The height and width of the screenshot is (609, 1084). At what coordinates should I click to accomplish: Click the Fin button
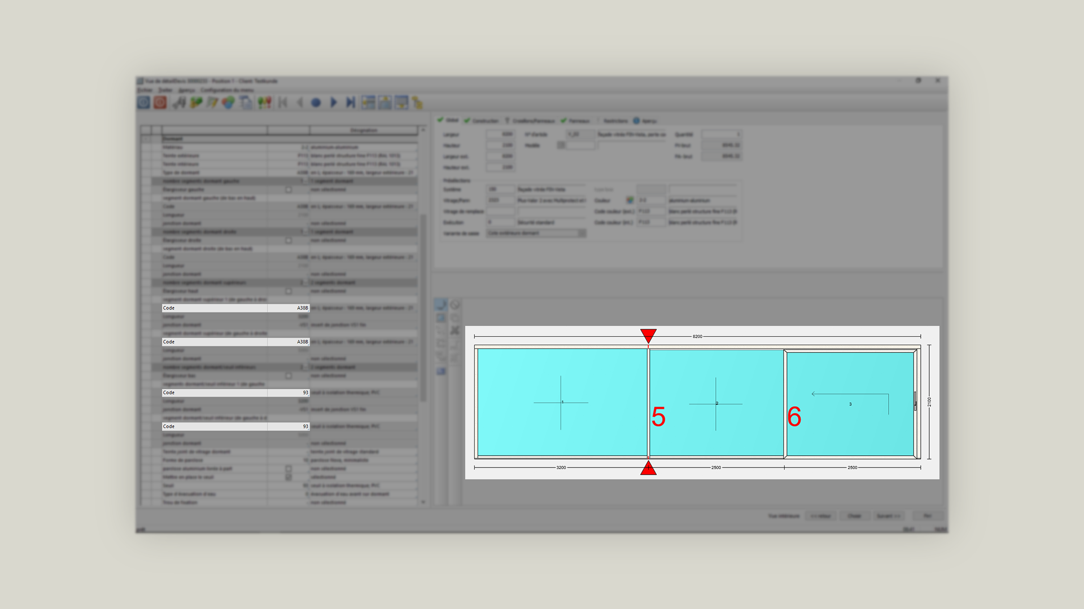[x=927, y=516]
